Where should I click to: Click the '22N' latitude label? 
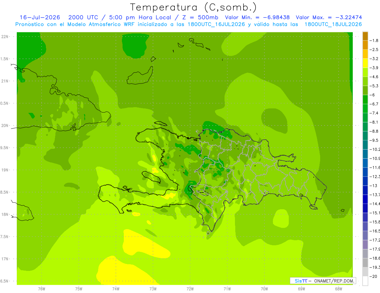click(5, 37)
